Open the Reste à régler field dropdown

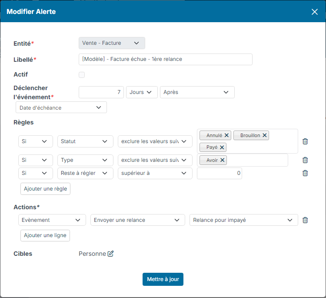coord(85,173)
